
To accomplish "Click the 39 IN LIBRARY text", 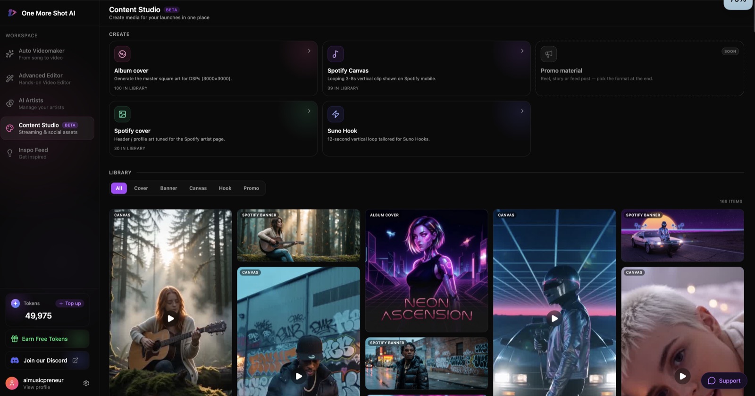I will click(343, 88).
